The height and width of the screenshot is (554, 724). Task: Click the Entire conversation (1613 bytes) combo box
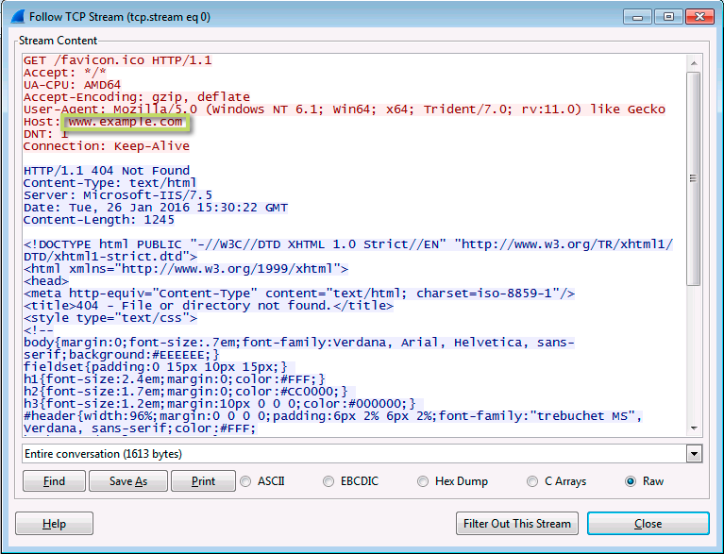pyautogui.click(x=362, y=454)
